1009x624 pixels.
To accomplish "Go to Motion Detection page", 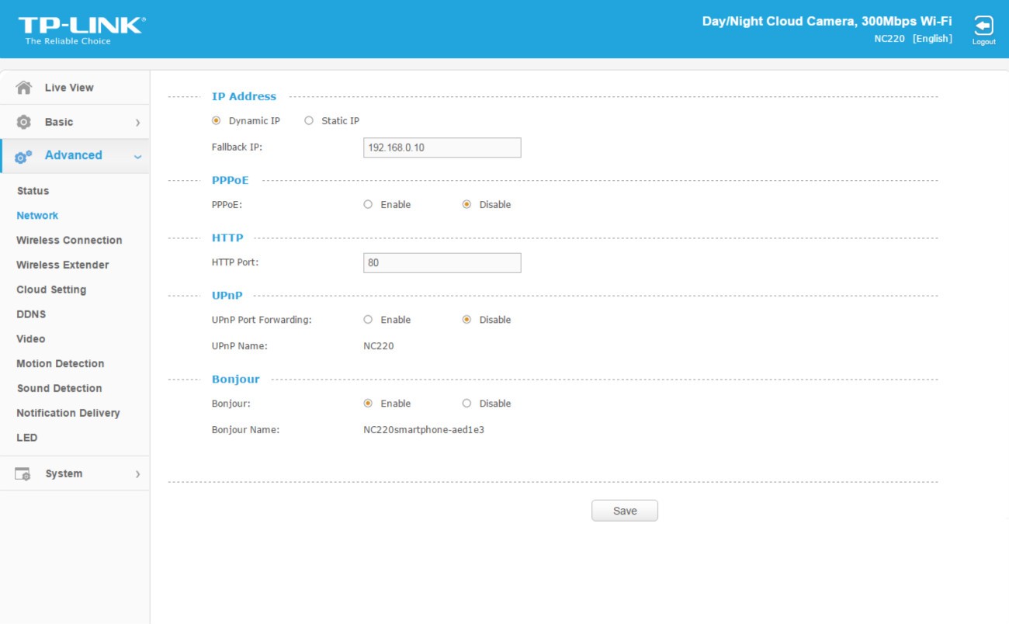I will pyautogui.click(x=60, y=364).
